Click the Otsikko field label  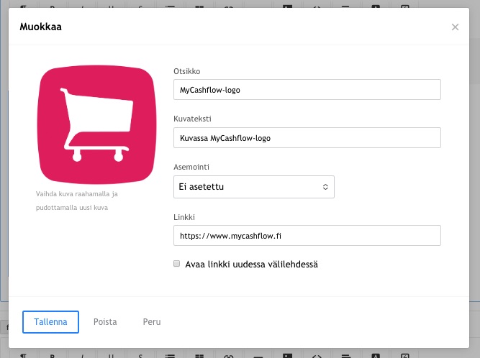pyautogui.click(x=186, y=71)
